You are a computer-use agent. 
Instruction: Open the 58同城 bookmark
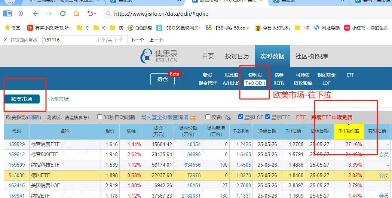(227, 28)
